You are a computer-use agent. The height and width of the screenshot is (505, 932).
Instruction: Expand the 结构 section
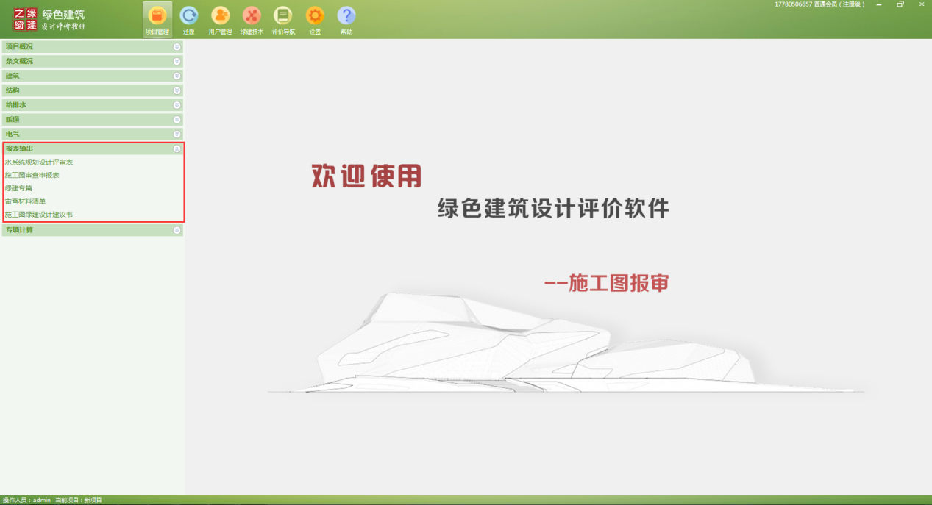177,90
